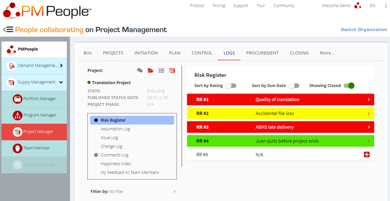Click the Switch Organization link
Image resolution: width=390 pixels, height=201 pixels.
[364, 30]
